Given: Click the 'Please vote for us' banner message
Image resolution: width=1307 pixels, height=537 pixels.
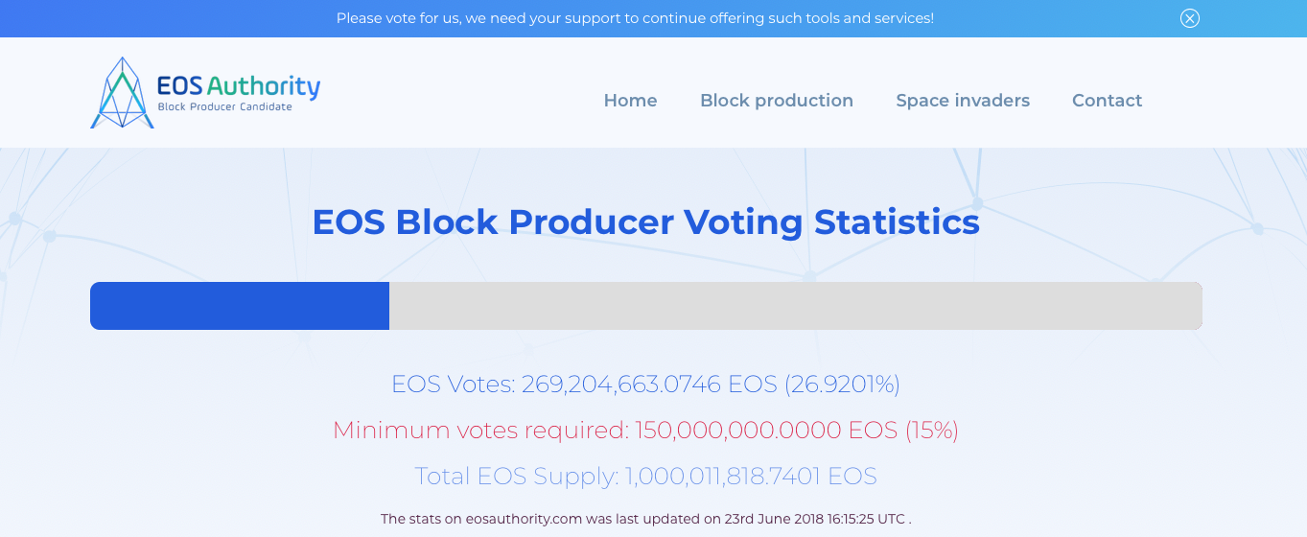Looking at the screenshot, I should [x=635, y=18].
